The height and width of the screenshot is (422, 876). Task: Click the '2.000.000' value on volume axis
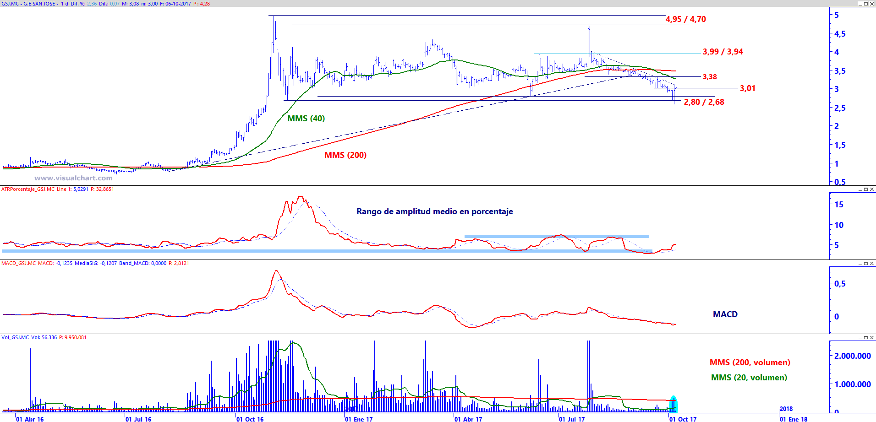pos(853,356)
